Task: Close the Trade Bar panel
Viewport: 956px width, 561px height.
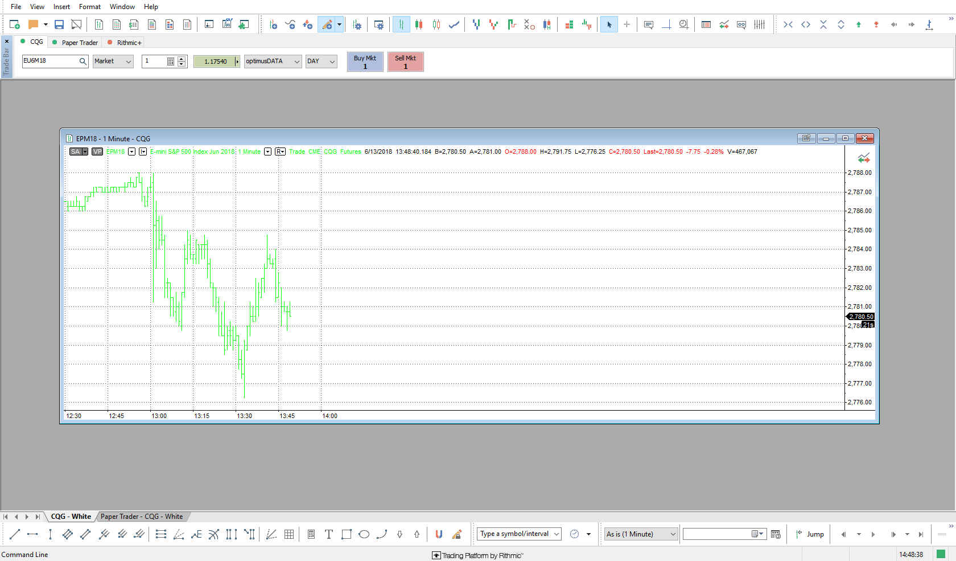Action: click(x=7, y=42)
